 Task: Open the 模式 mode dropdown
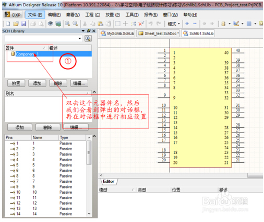(174, 24)
